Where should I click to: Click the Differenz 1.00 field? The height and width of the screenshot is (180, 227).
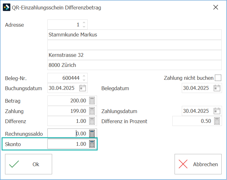72,121
